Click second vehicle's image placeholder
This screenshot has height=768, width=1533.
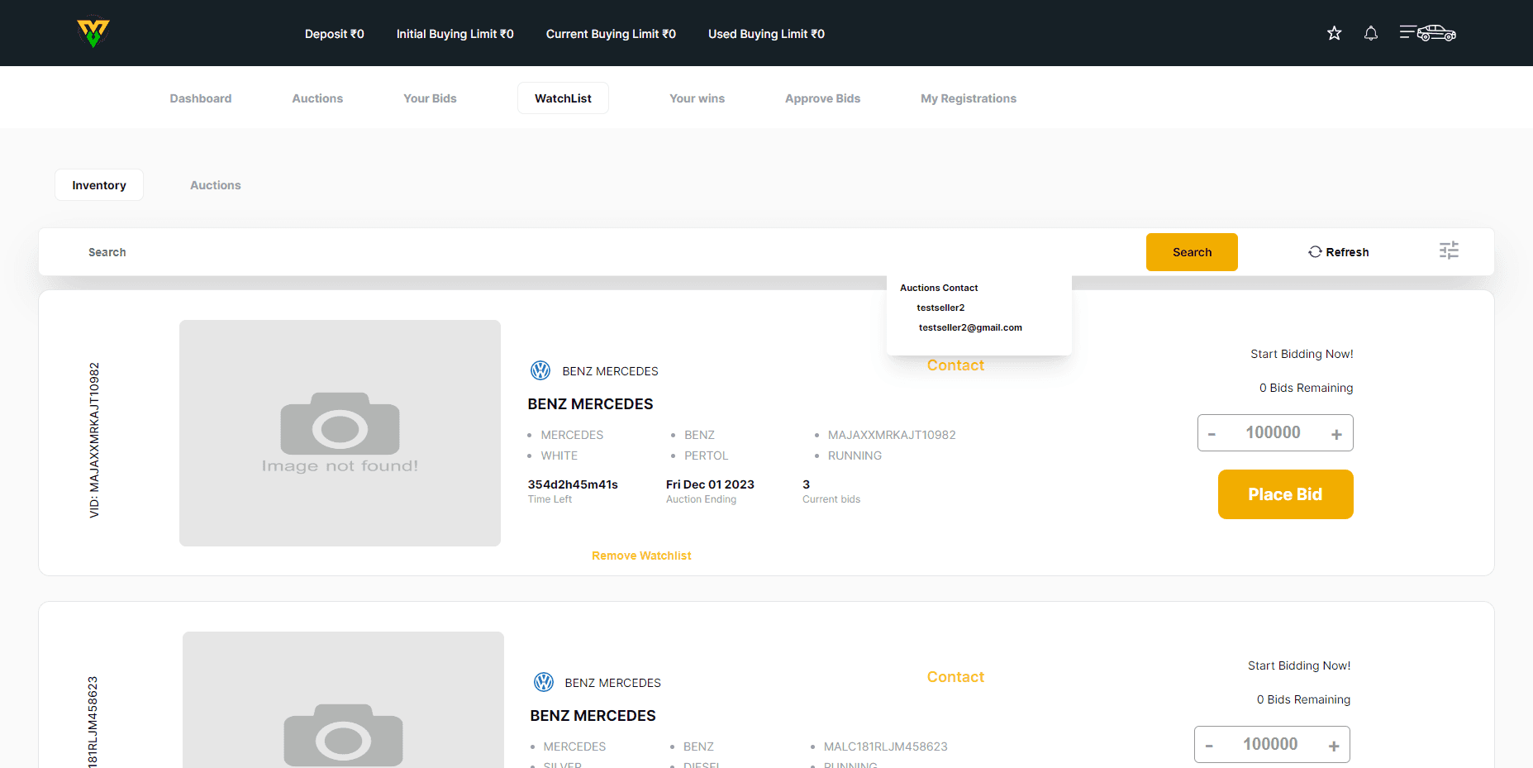(x=343, y=699)
